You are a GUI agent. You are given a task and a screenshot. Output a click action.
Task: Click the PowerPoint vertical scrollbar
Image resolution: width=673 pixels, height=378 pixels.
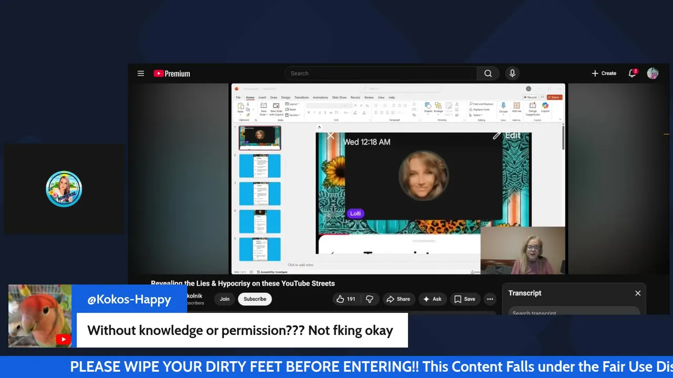[x=563, y=138]
